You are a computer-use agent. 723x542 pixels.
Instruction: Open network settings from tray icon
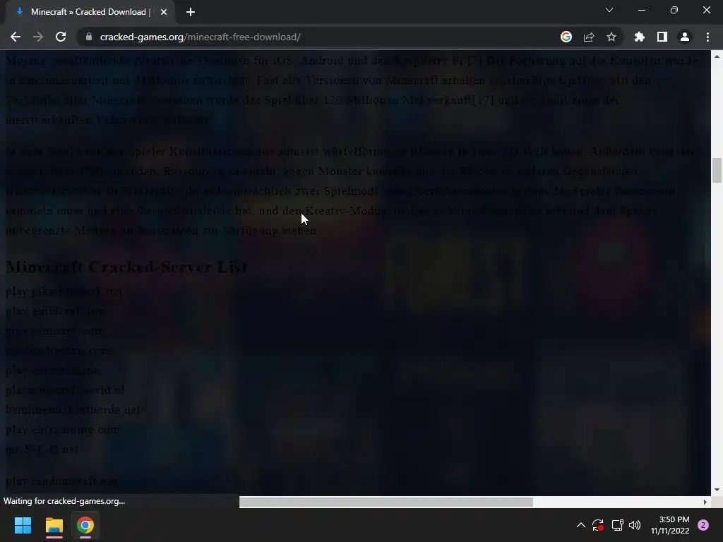[x=617, y=525]
